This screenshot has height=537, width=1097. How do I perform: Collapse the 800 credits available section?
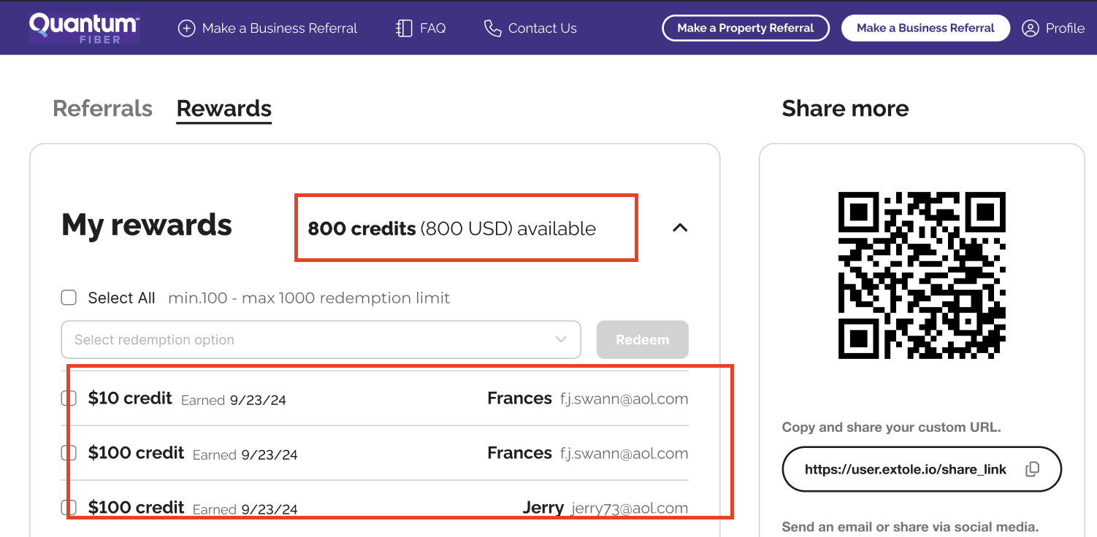680,228
